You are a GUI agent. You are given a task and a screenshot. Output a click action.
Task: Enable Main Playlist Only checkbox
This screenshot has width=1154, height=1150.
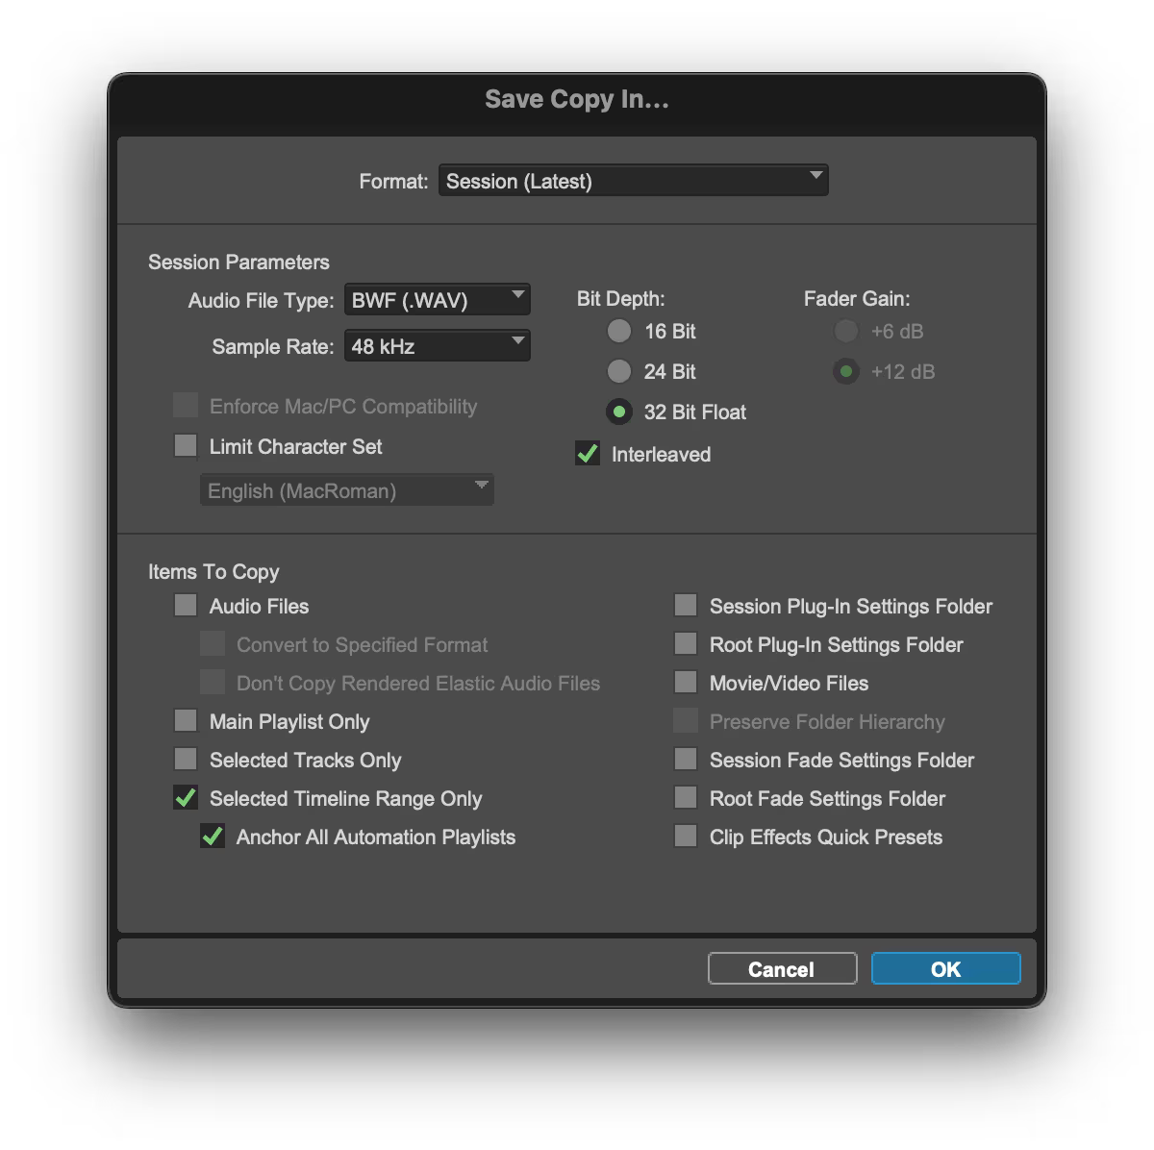[186, 720]
